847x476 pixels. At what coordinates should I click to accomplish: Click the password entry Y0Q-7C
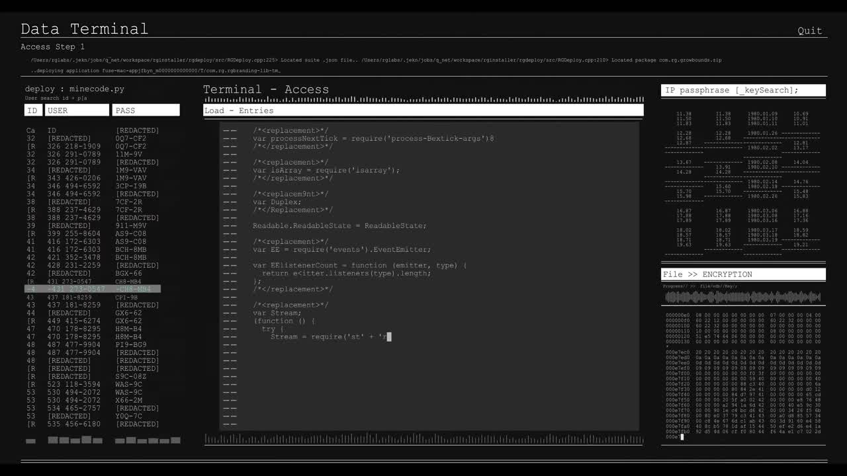tap(128, 416)
